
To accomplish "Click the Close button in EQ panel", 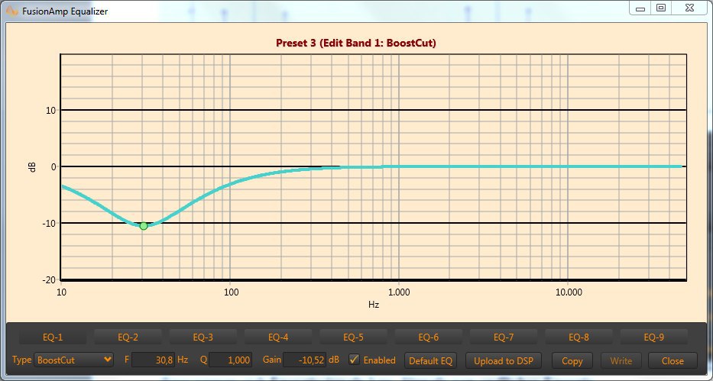I will click(672, 361).
